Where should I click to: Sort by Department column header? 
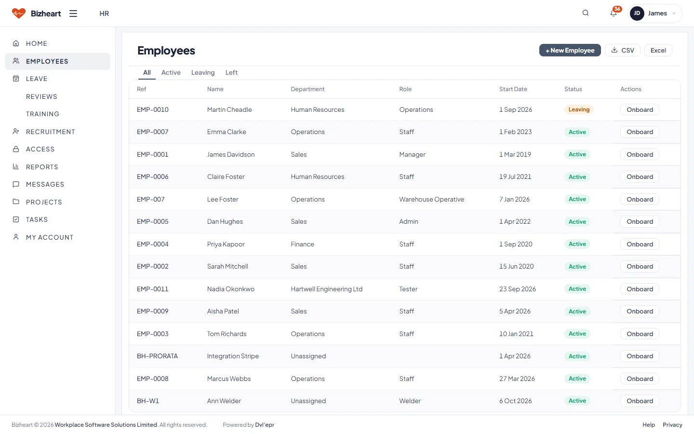tap(307, 89)
